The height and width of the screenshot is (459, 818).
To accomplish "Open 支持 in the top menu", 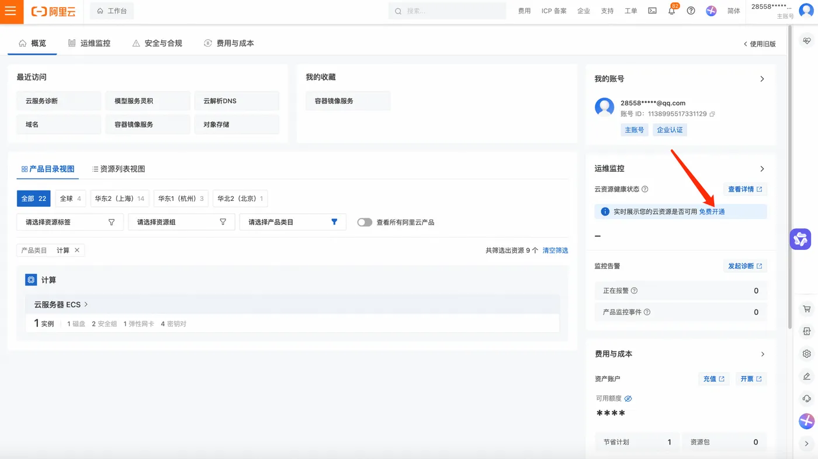I will [x=607, y=11].
